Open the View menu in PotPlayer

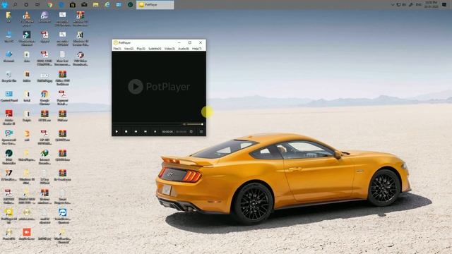[129, 49]
